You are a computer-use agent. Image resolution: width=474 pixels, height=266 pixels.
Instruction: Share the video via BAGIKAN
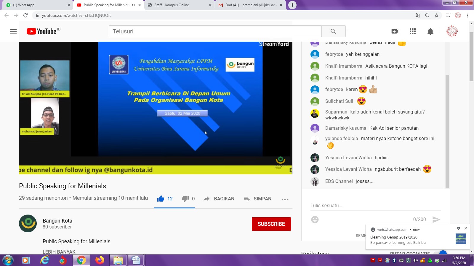pos(219,199)
